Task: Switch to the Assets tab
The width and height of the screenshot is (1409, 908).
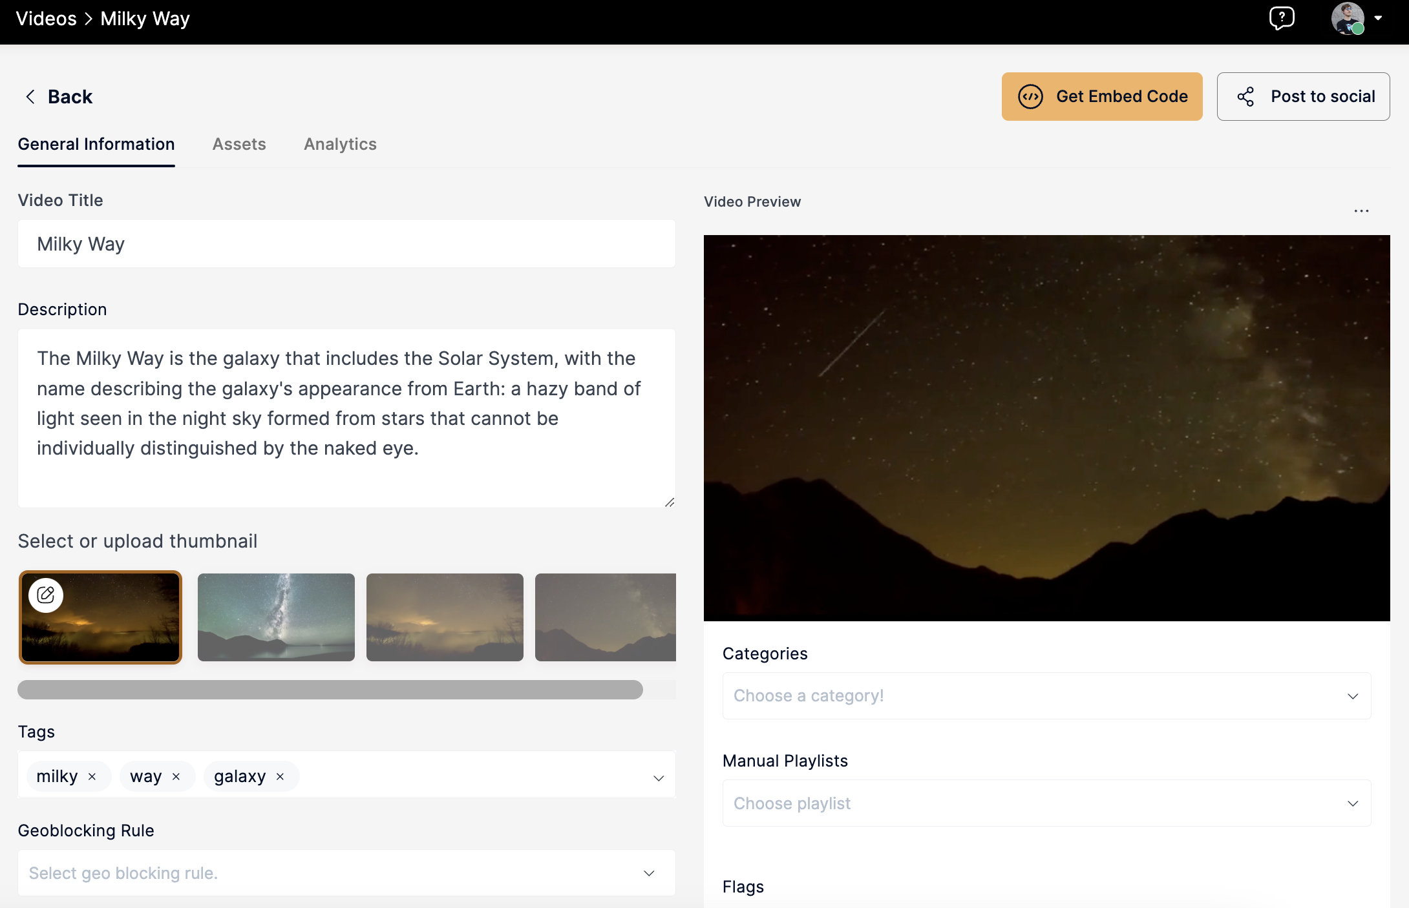Action: click(x=238, y=143)
